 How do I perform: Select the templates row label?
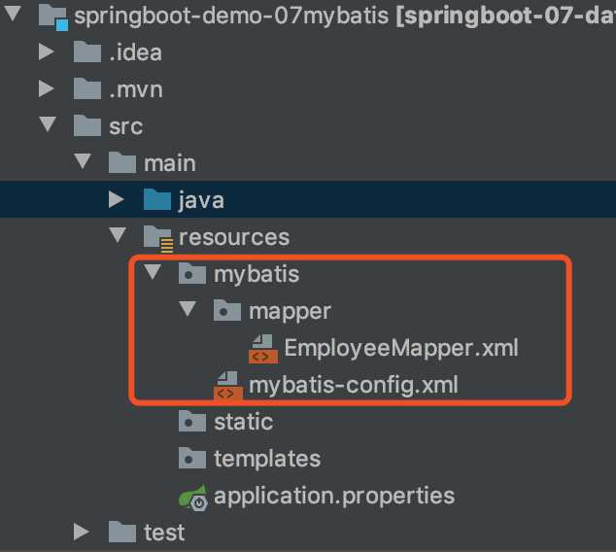coord(267,459)
